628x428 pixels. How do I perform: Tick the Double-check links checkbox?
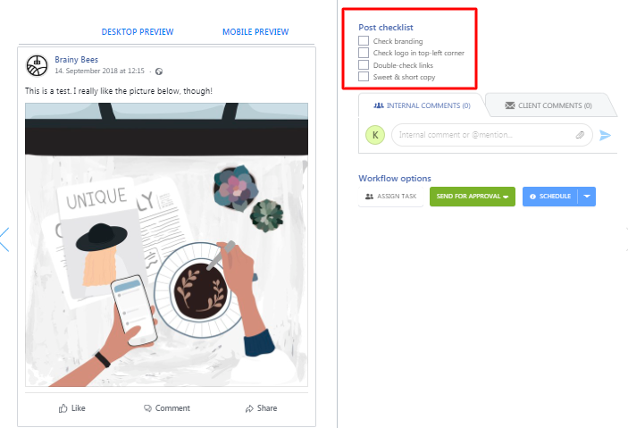tap(364, 64)
